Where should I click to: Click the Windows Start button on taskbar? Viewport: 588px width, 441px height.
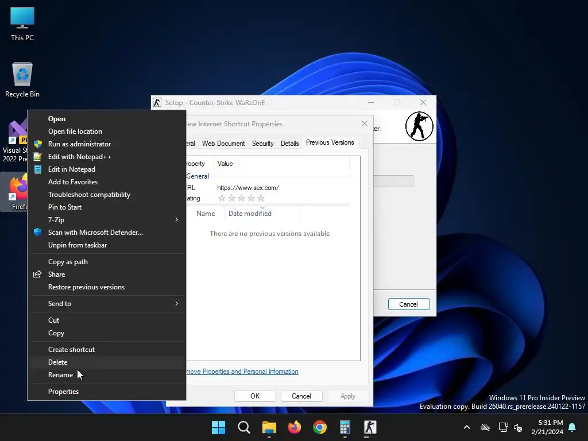pyautogui.click(x=218, y=427)
